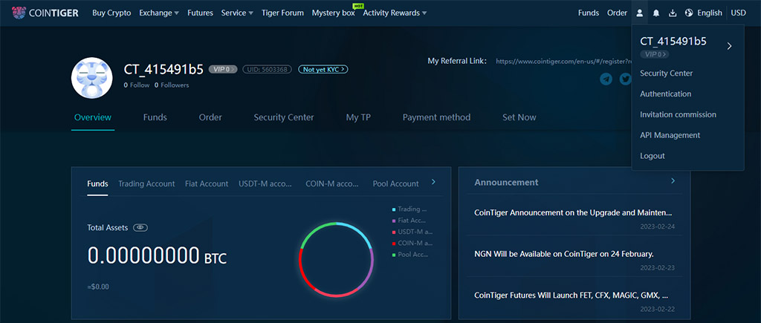The image size is (761, 323).
Task: Open NGN availability announcement
Action: pyautogui.click(x=564, y=254)
